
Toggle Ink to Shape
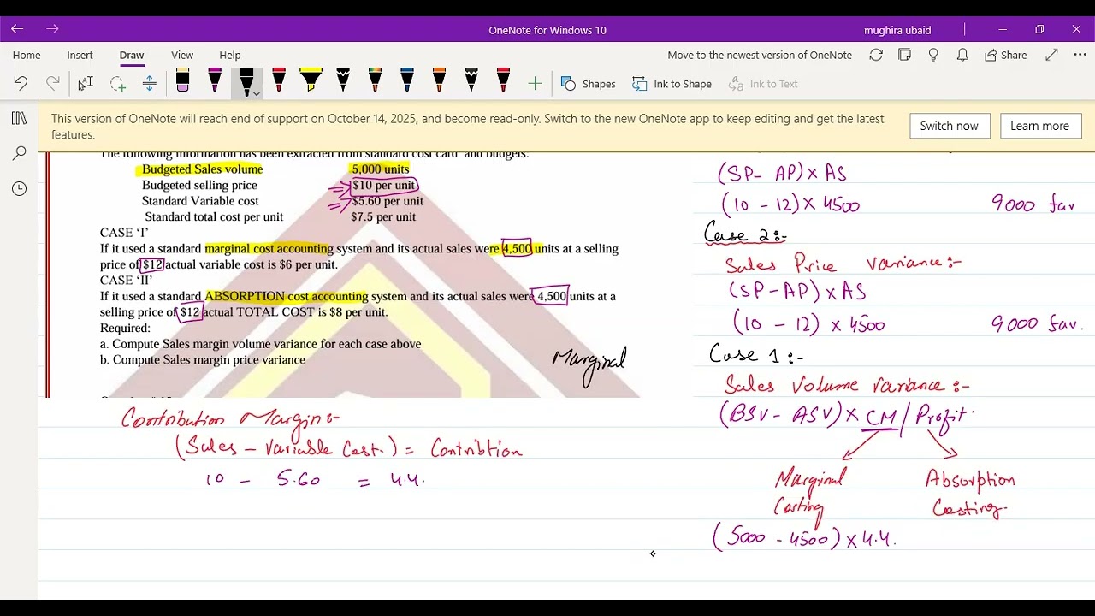672,84
